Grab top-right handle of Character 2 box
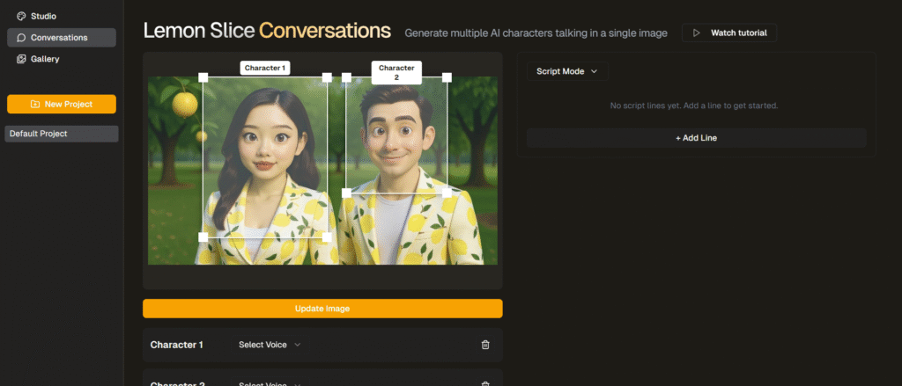Viewport: 902px width, 386px height. [447, 77]
